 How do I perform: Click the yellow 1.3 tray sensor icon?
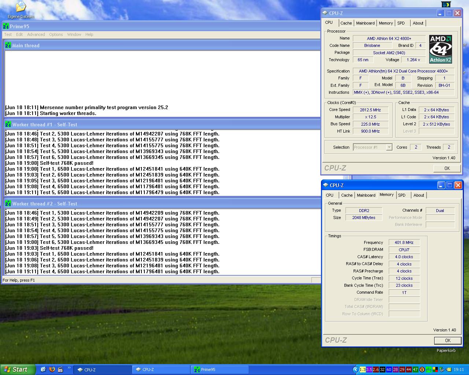363,370
